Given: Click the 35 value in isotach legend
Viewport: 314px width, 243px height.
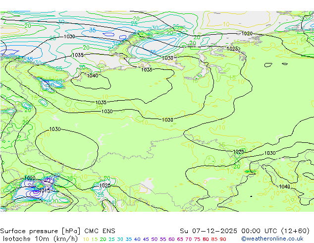Looking at the screenshot, I should tap(129, 239).
